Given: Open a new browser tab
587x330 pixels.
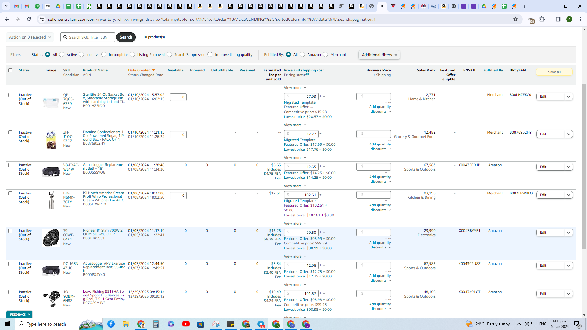Looking at the screenshot, I should (x=524, y=6).
